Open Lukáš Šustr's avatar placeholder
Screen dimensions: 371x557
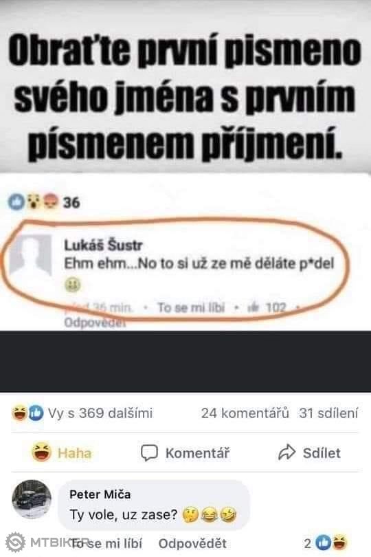[x=30, y=255]
